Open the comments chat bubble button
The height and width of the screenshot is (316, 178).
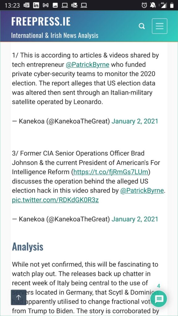(159, 299)
